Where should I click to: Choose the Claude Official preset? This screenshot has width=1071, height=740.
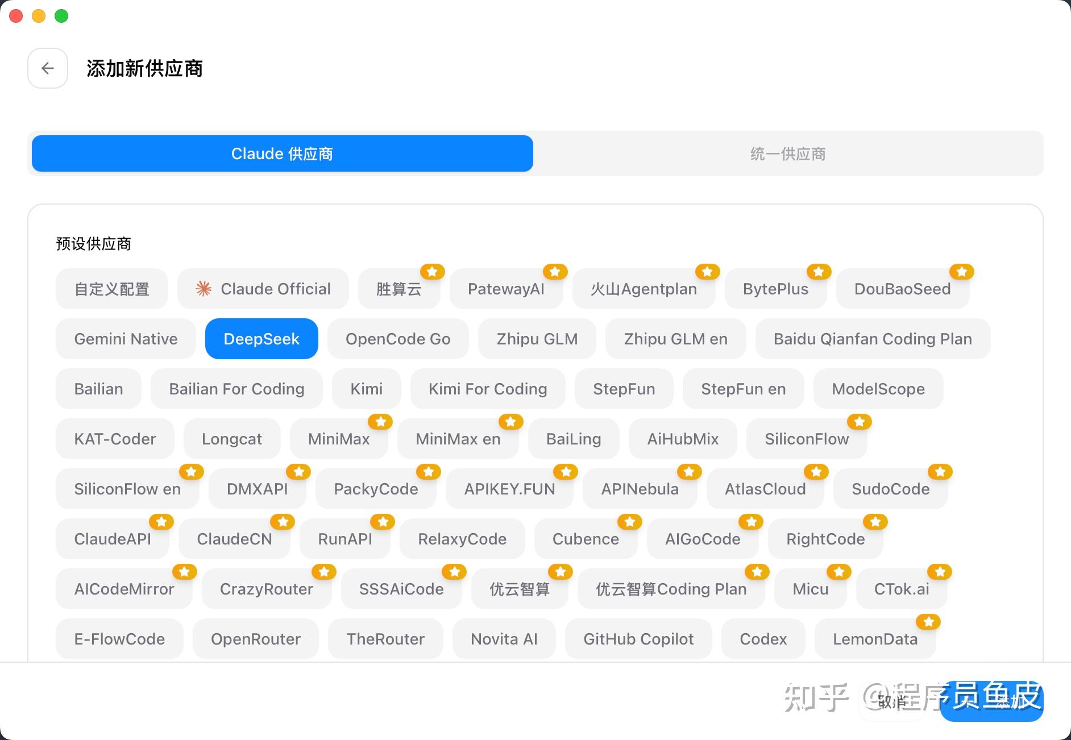(x=263, y=289)
